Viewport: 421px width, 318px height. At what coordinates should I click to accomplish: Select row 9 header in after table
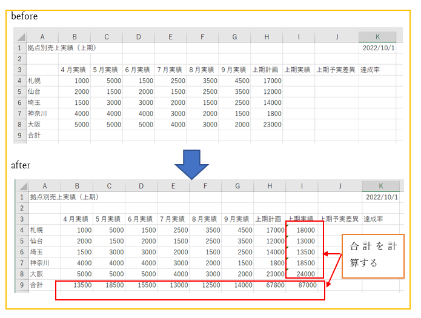tap(21, 285)
